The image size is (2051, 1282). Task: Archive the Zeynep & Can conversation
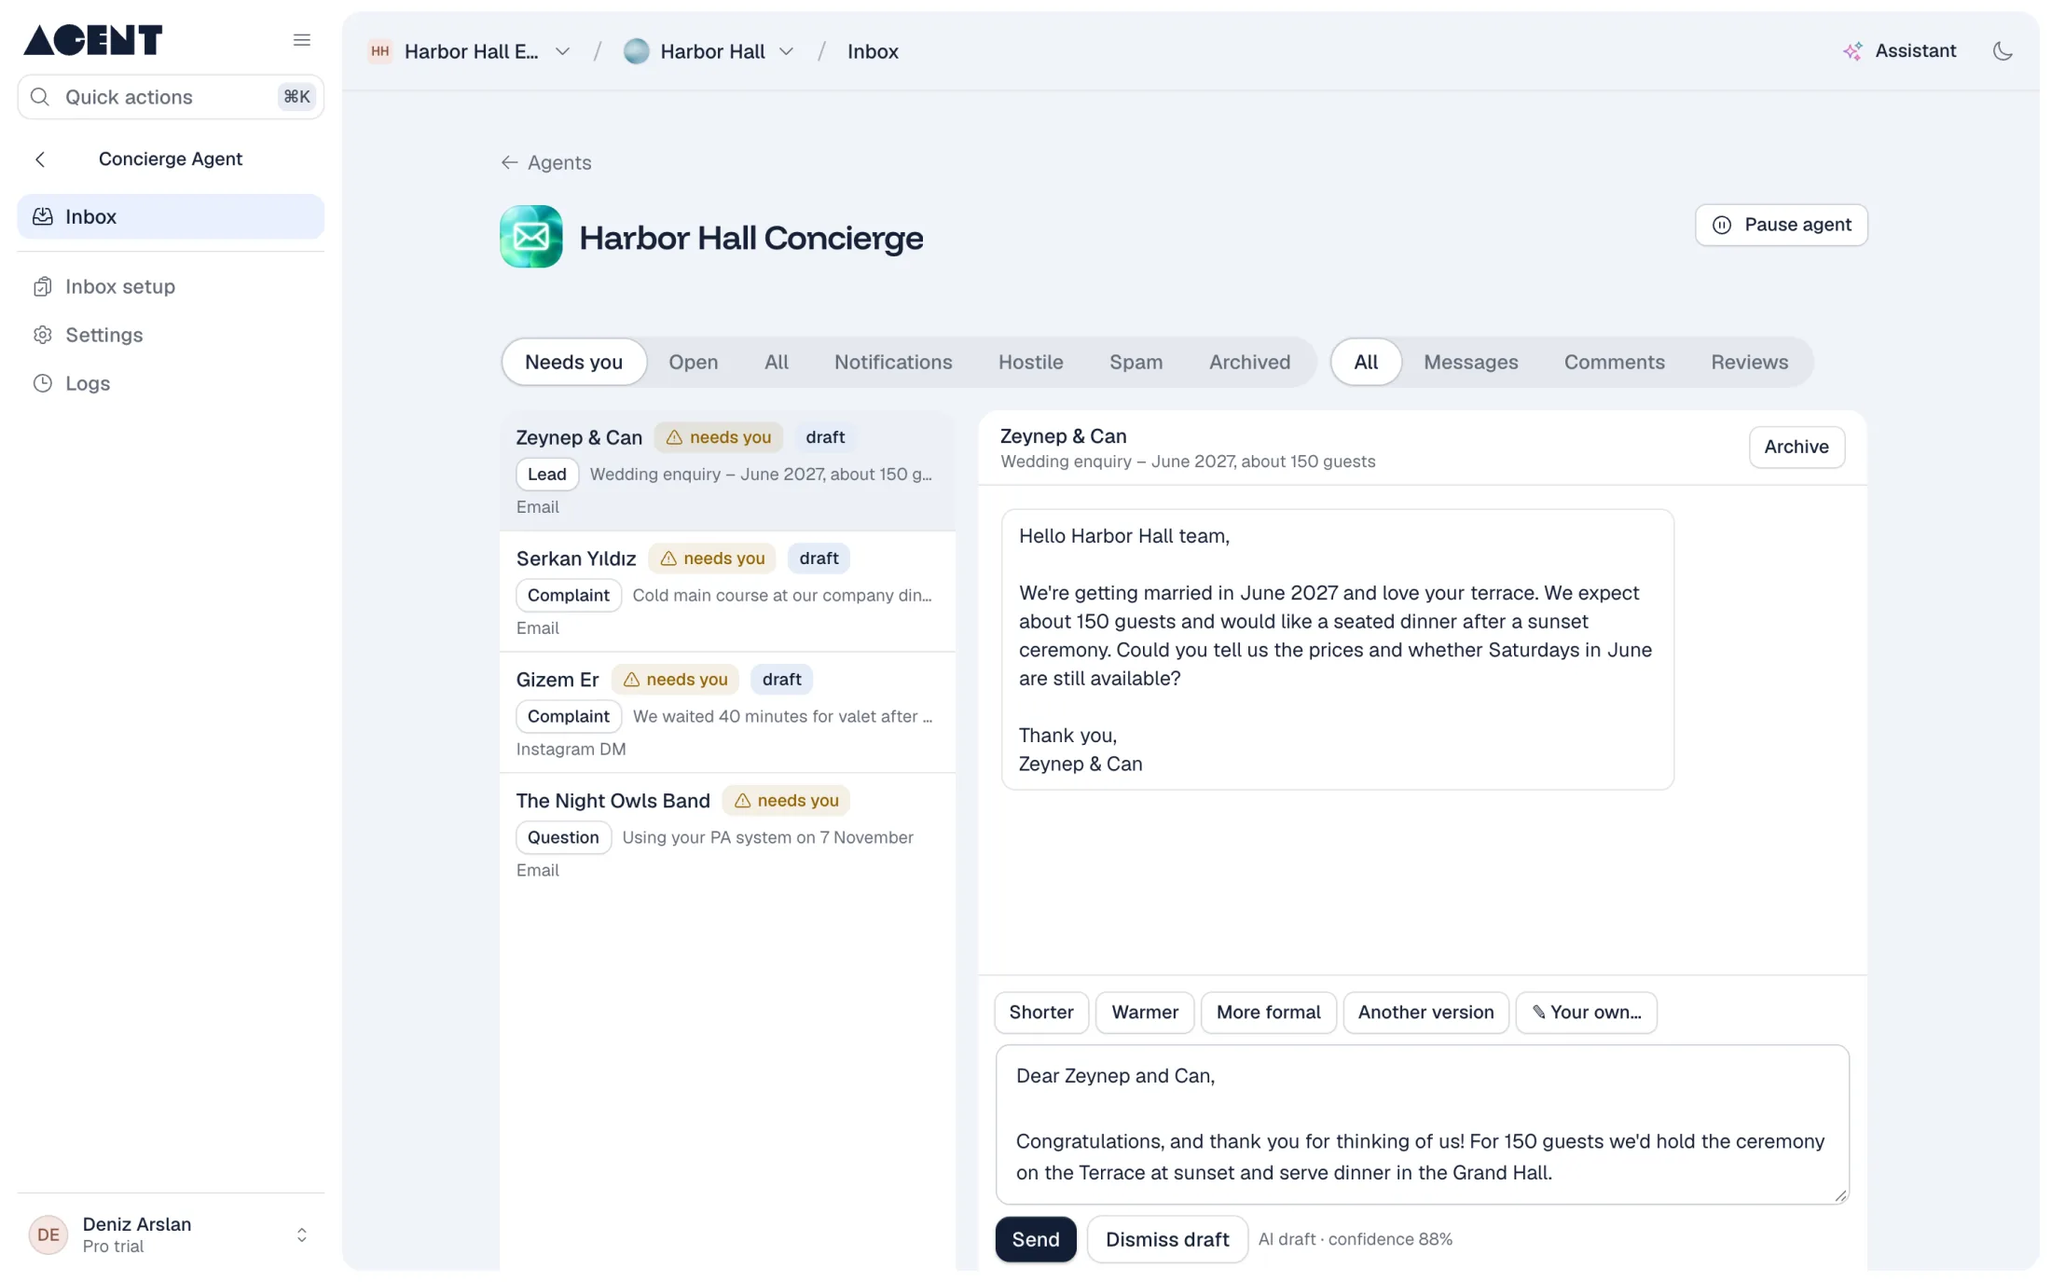click(1796, 447)
